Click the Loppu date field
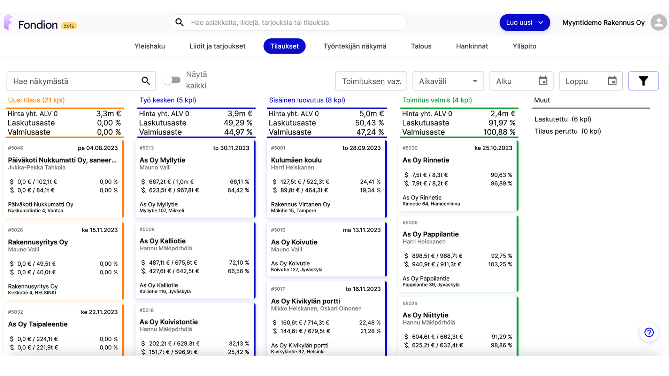 [591, 81]
